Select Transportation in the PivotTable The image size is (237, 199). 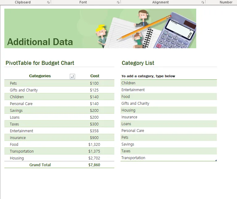coord(22,151)
